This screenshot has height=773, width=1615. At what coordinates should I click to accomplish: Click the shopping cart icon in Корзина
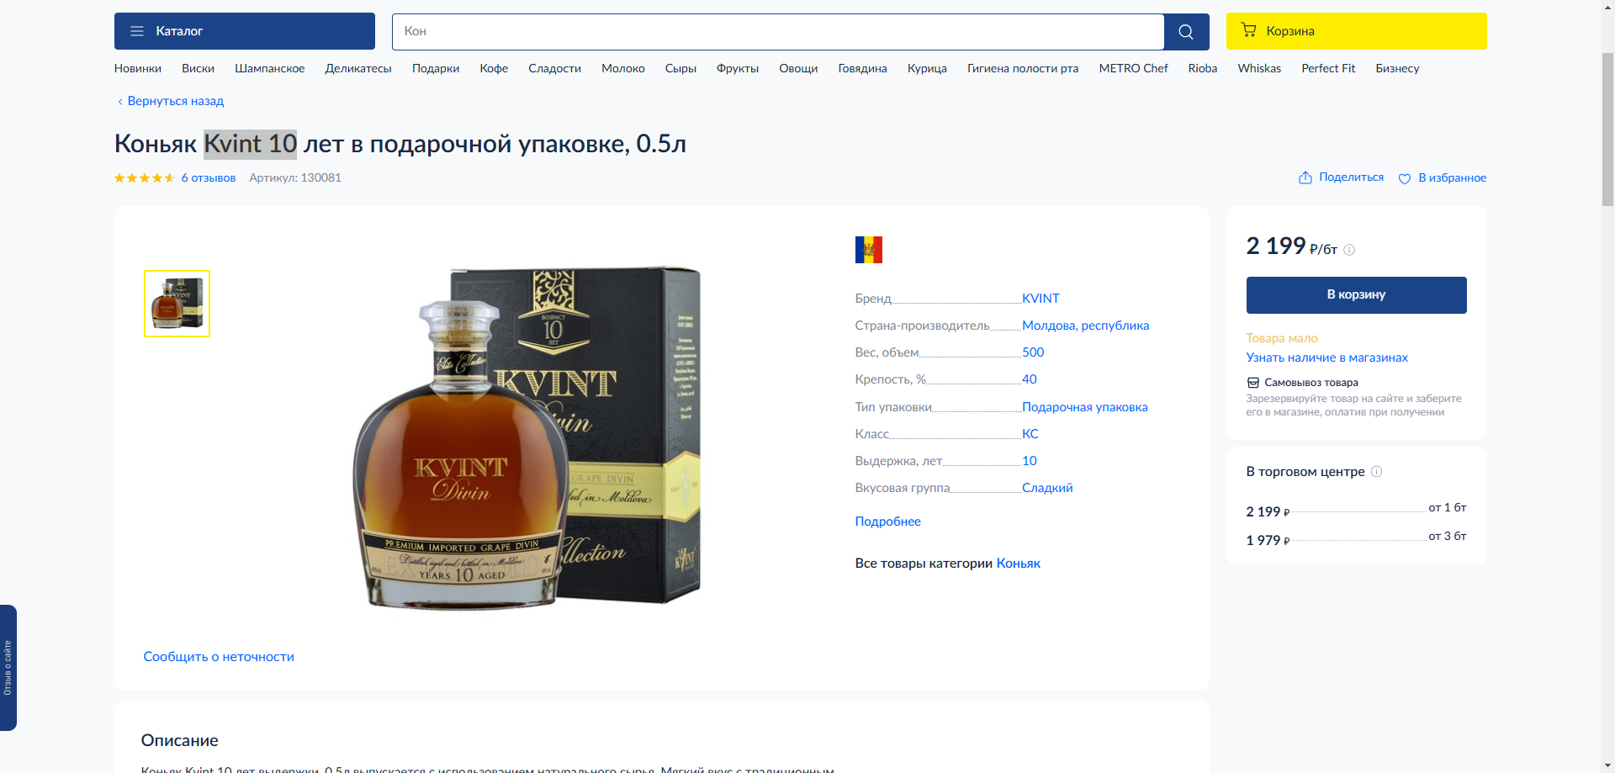tap(1249, 30)
